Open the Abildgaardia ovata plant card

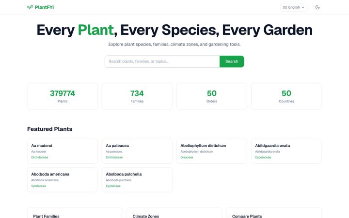click(x=286, y=151)
